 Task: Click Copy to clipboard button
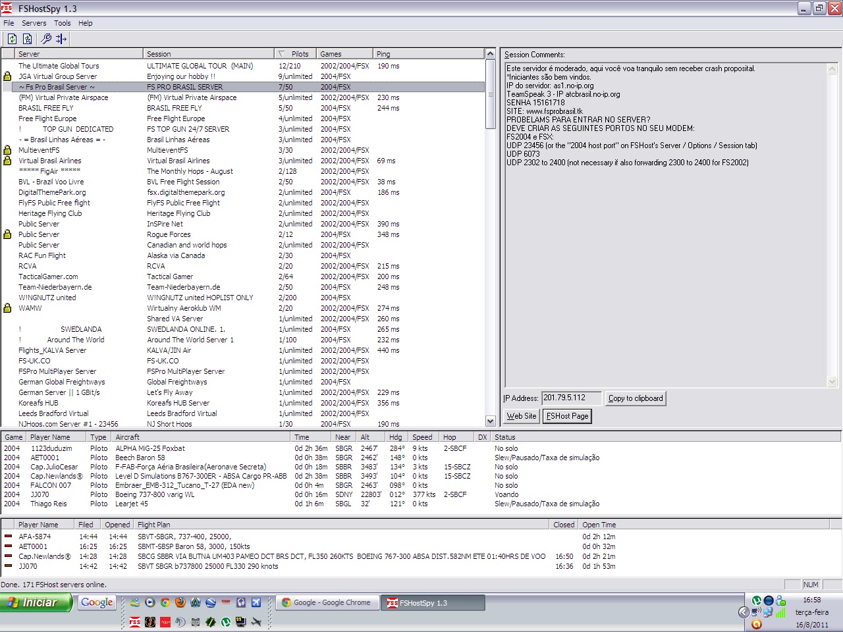click(x=636, y=398)
